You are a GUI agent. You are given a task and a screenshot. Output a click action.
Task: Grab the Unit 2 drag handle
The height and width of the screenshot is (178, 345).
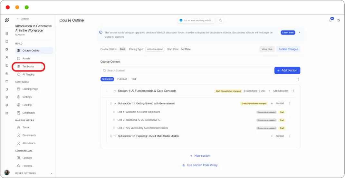point(114,120)
